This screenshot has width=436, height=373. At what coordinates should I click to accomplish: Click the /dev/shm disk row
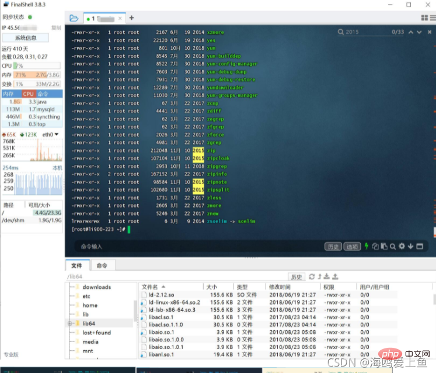[x=32, y=220]
